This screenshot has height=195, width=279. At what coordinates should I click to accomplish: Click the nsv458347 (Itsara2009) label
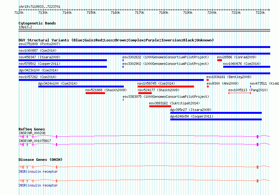39,57
